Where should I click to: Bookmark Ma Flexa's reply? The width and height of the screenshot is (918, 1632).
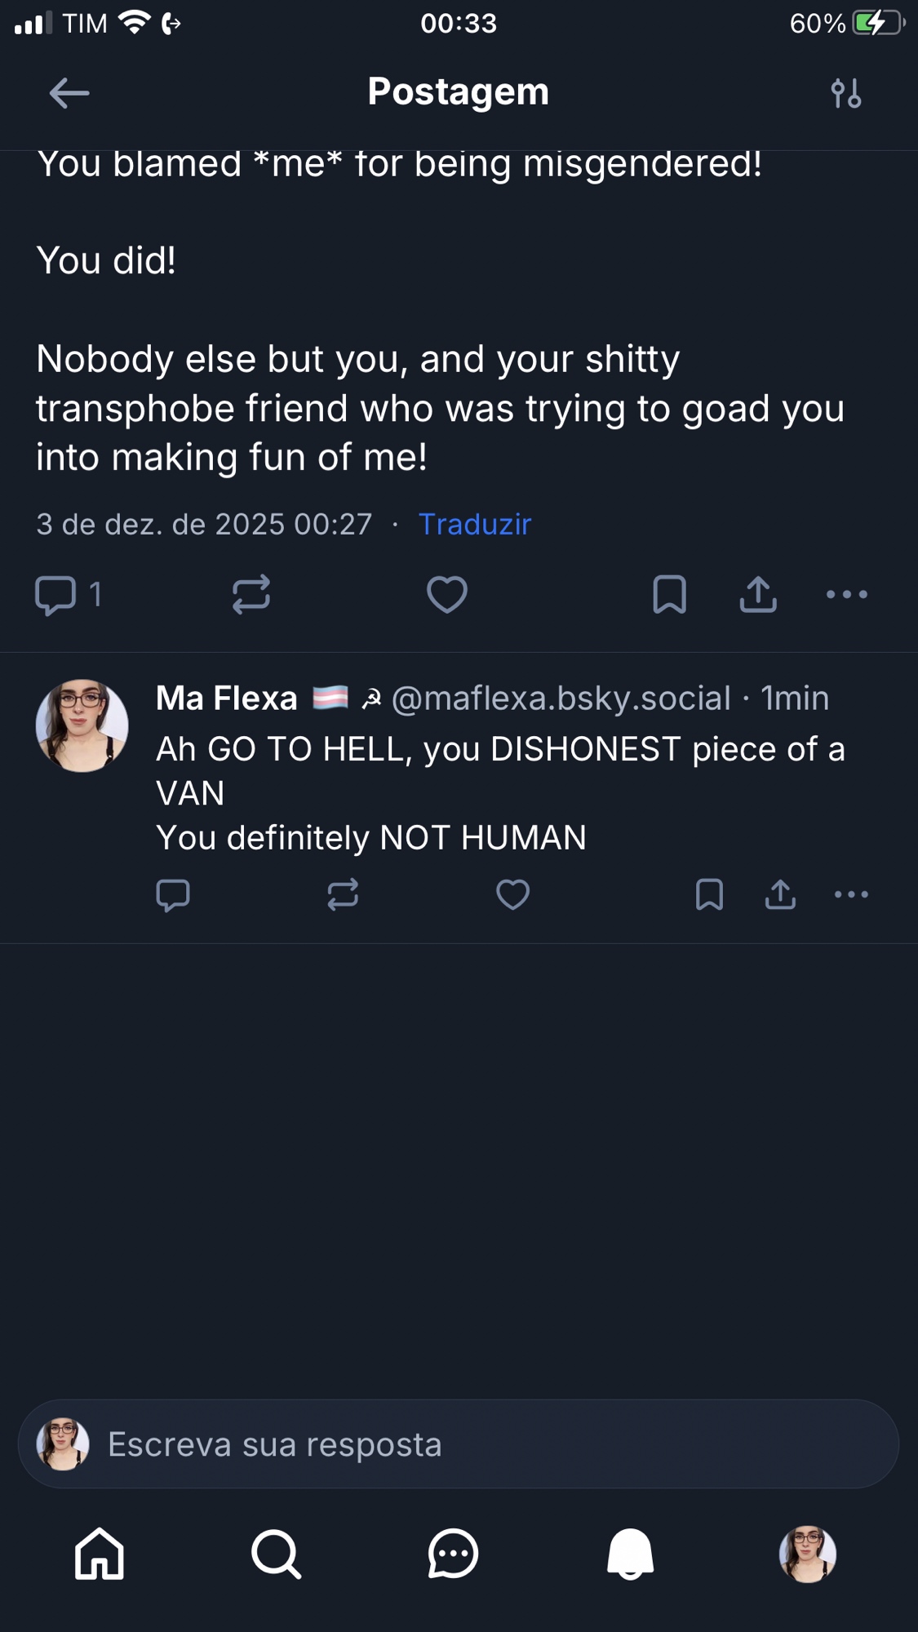(x=709, y=895)
